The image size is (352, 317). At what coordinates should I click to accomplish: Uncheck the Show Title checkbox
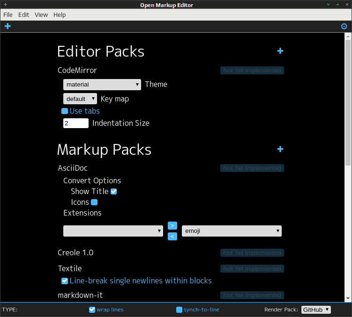[x=114, y=191]
